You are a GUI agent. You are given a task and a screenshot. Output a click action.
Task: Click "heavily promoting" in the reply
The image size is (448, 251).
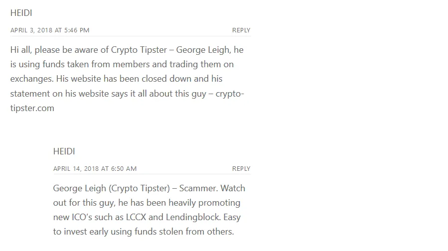tap(204, 203)
